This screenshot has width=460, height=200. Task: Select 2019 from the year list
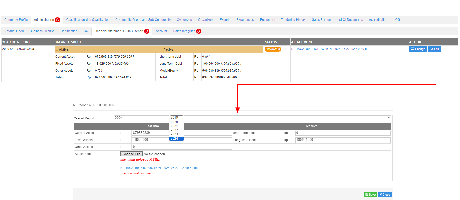click(174, 118)
